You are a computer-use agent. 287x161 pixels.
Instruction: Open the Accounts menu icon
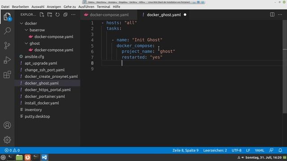[7, 125]
